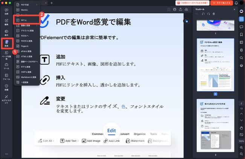
Task: Choose Pagesに from the convert menu
Action: coord(27,46)
